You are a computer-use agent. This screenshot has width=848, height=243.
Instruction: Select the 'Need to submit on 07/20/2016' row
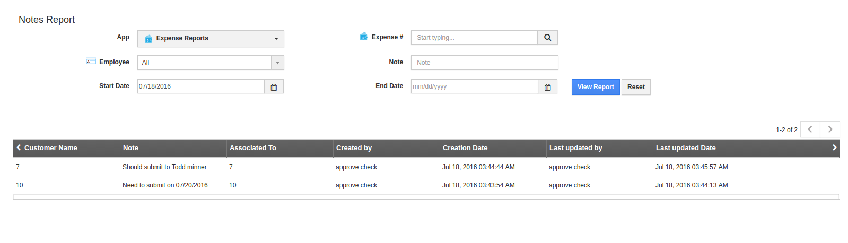coord(165,185)
